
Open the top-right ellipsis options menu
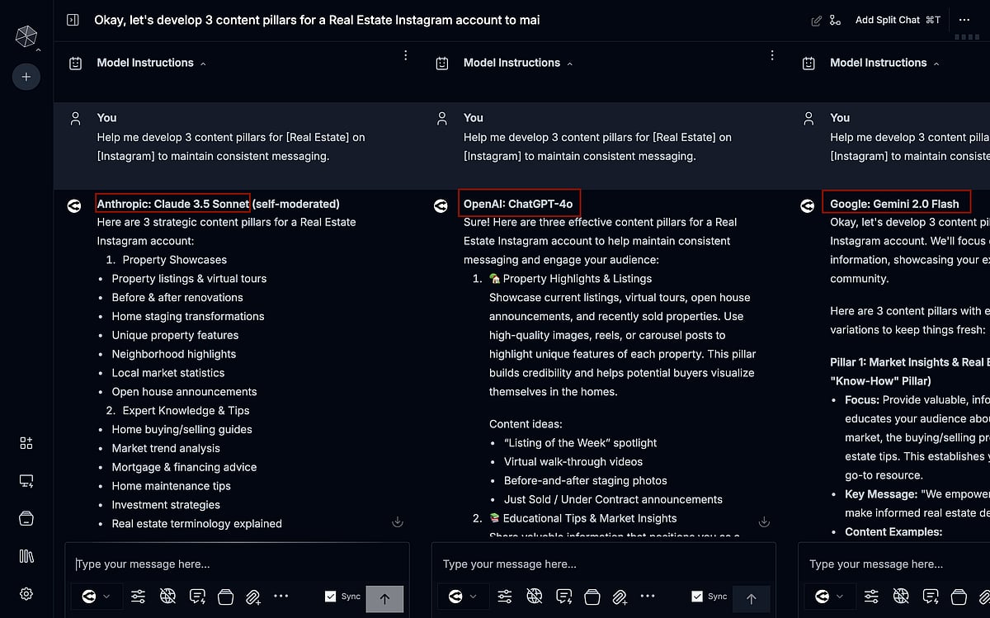[x=964, y=20]
